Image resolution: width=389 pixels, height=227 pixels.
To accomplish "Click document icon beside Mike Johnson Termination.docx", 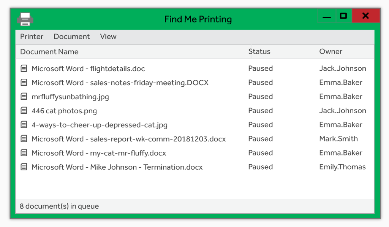I will point(24,167).
